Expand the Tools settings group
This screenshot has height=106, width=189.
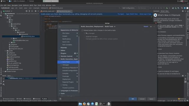(x=59, y=94)
